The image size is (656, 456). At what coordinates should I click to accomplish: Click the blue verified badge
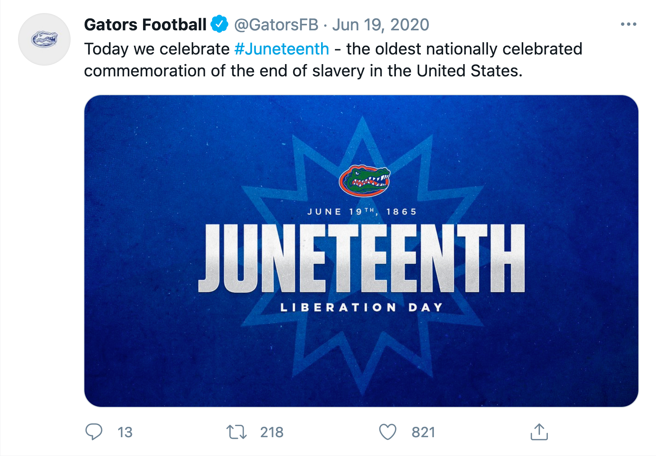click(x=219, y=24)
